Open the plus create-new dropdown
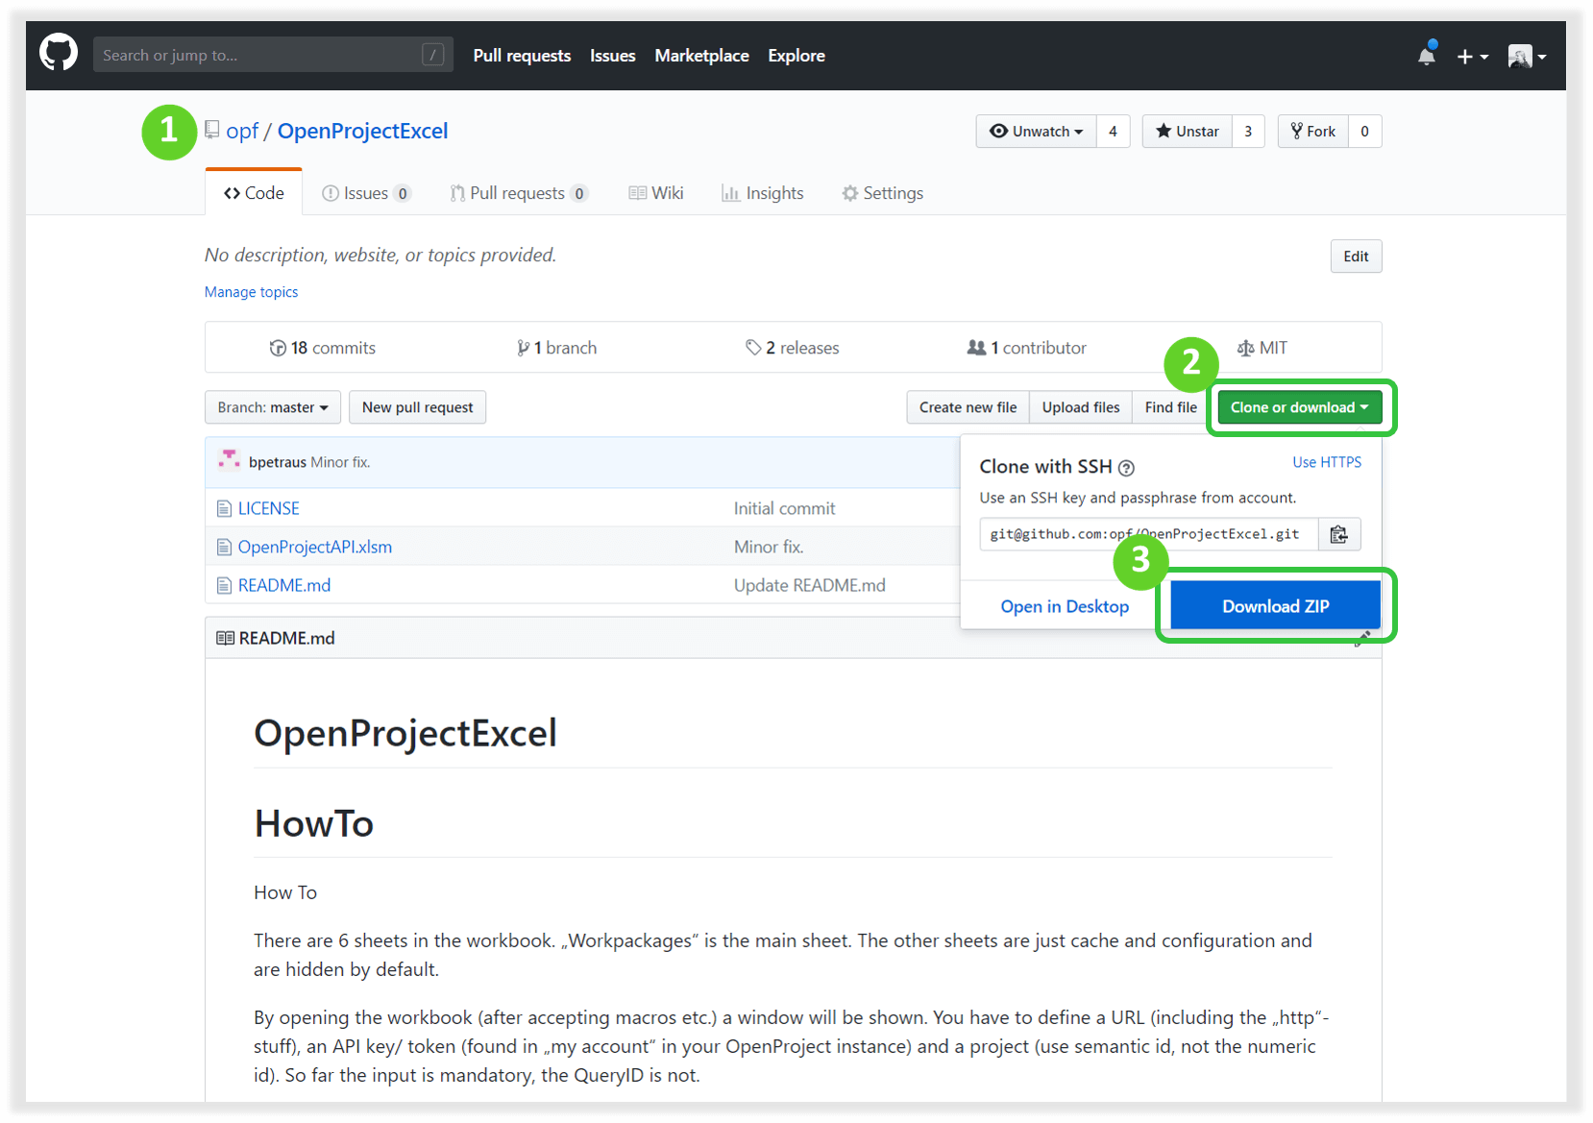The image size is (1593, 1123). click(x=1472, y=57)
